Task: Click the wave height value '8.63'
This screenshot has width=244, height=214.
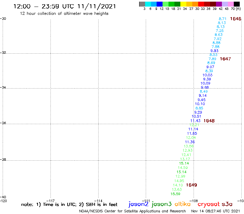Action: [219, 35]
